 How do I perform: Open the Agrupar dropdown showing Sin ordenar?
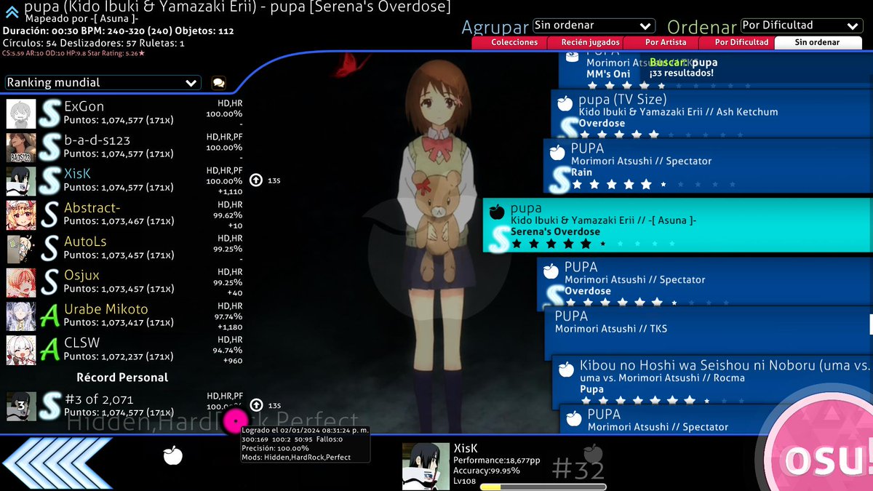[594, 25]
